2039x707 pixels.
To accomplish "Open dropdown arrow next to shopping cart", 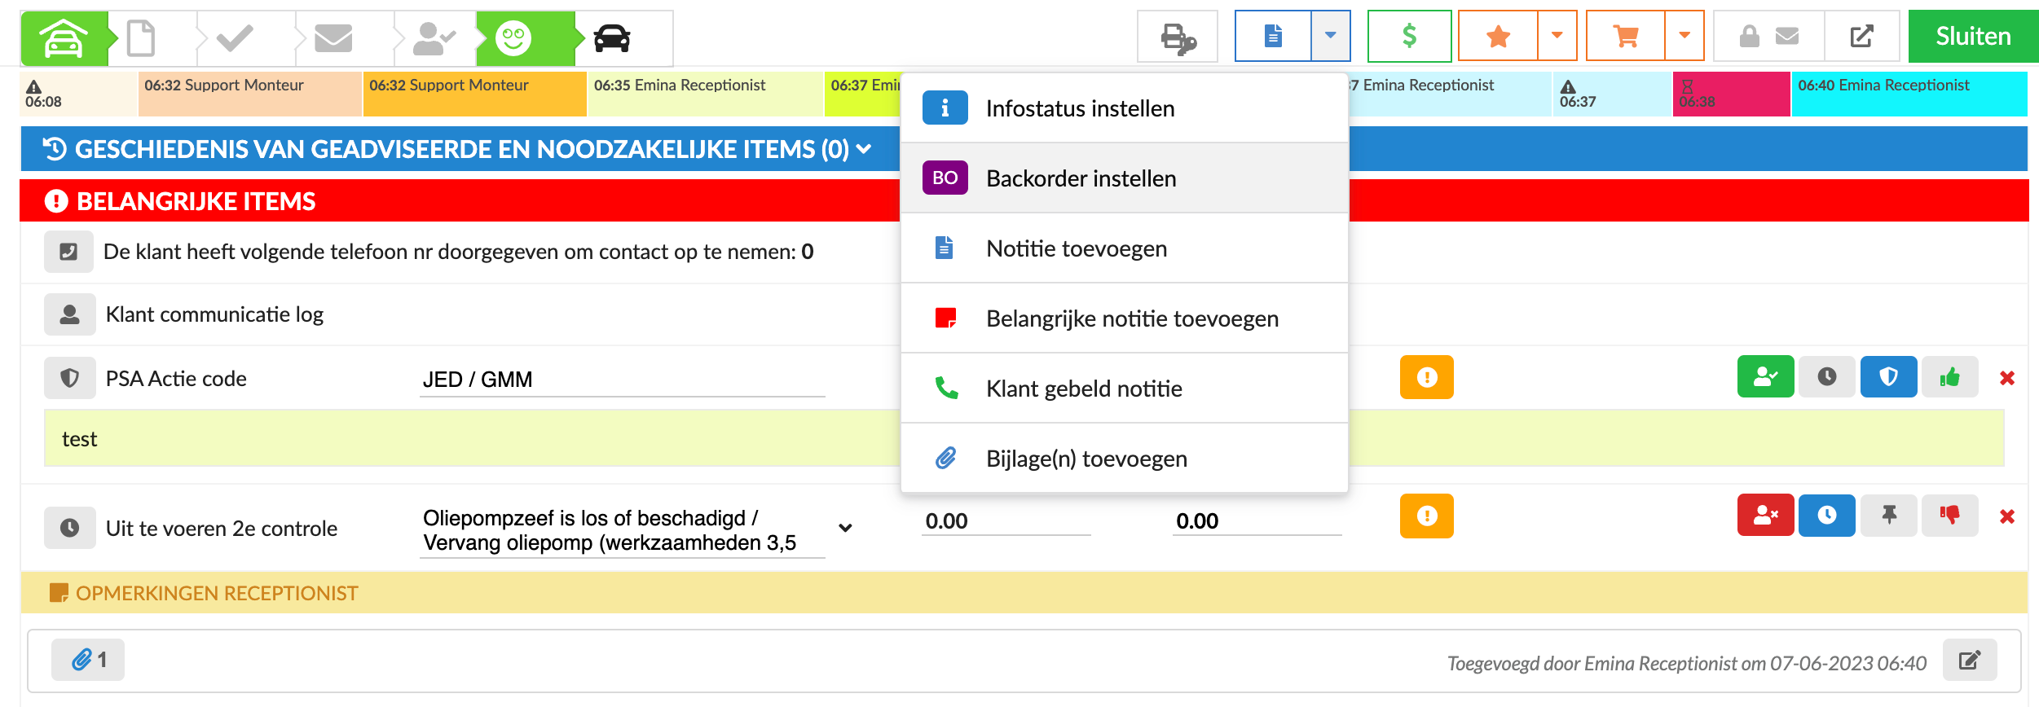I will coord(1684,37).
